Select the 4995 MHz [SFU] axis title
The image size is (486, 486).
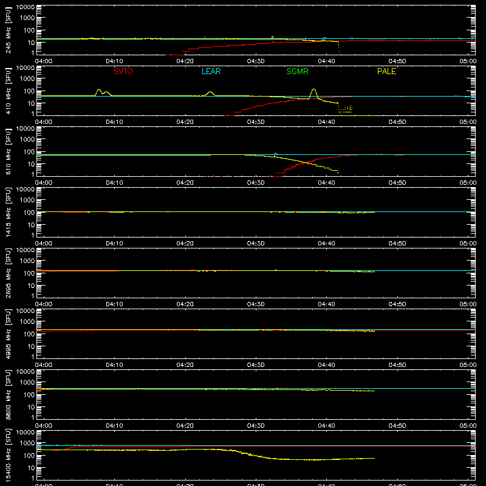tap(9, 334)
